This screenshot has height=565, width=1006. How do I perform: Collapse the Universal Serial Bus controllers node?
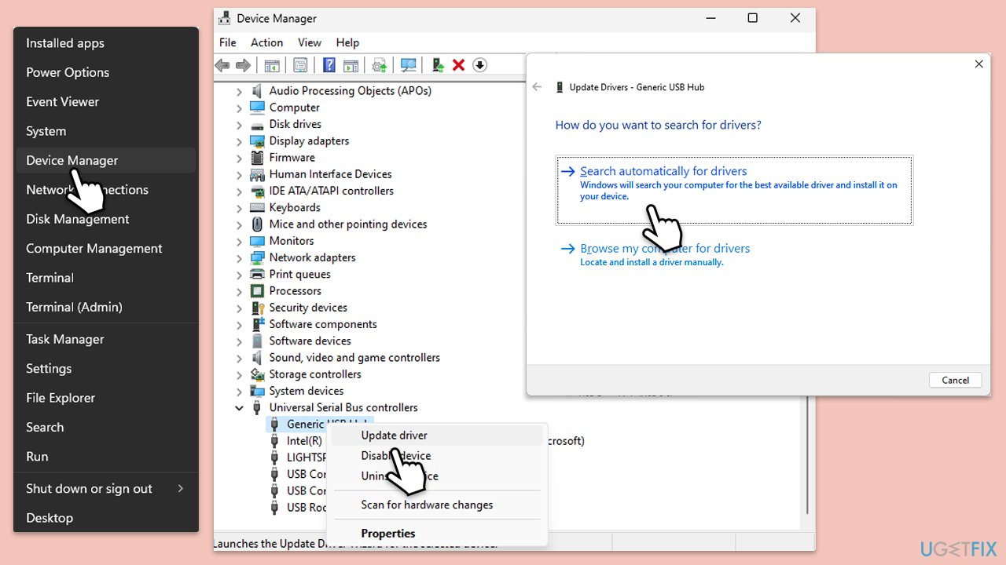pos(240,407)
